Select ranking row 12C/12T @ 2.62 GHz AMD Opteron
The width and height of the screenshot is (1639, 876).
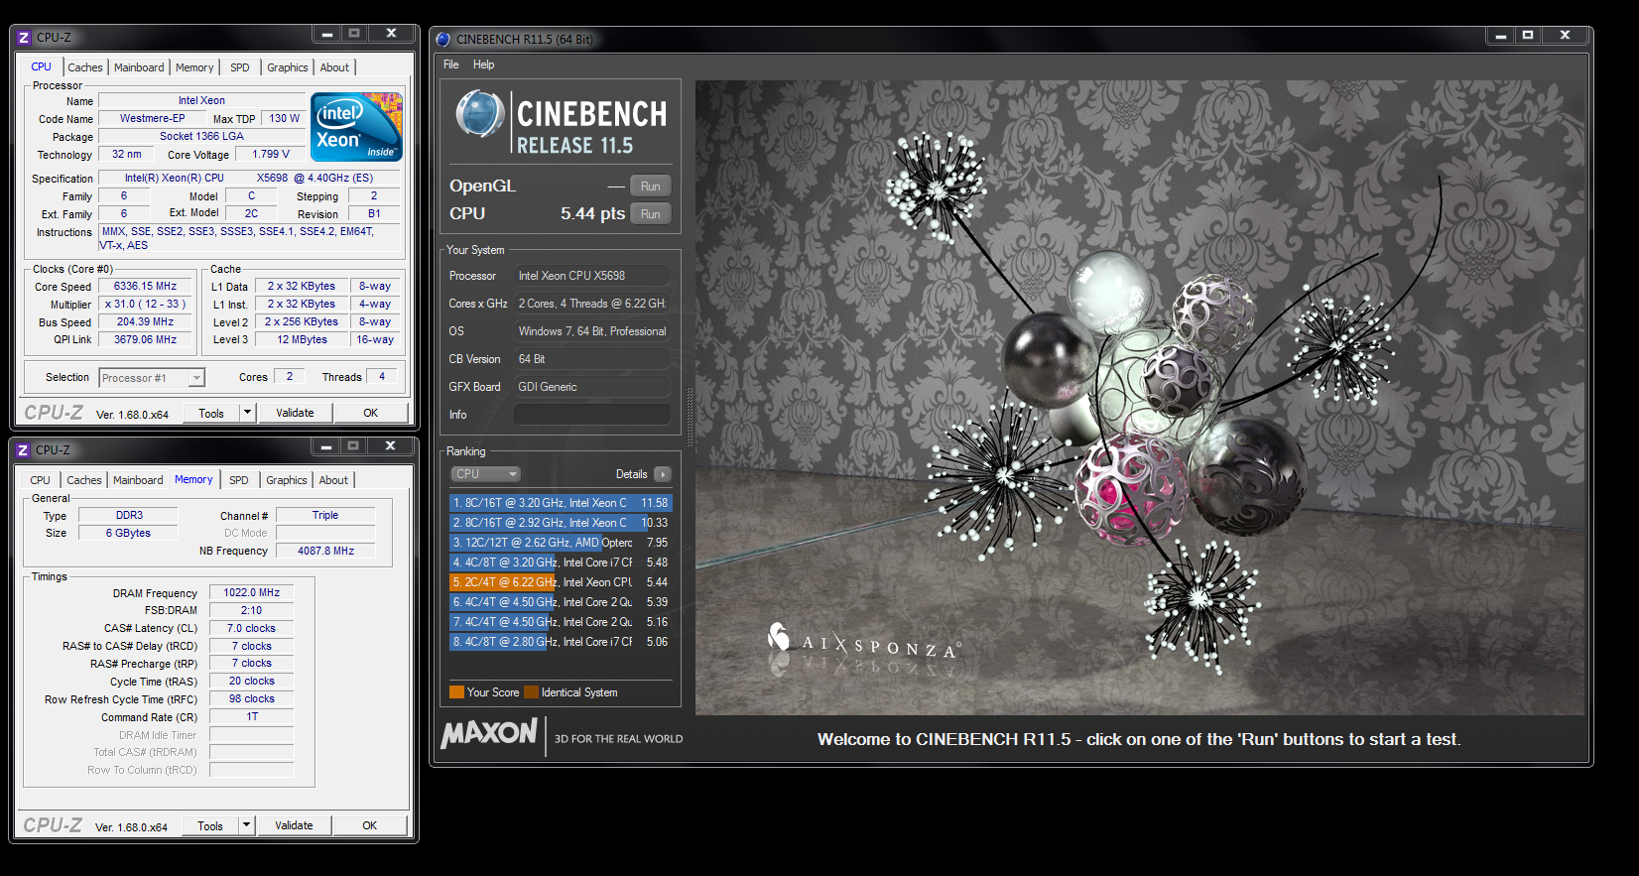point(561,543)
